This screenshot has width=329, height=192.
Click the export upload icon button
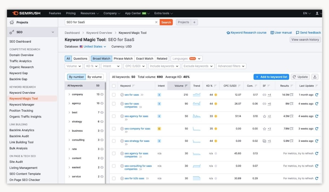click(315, 77)
